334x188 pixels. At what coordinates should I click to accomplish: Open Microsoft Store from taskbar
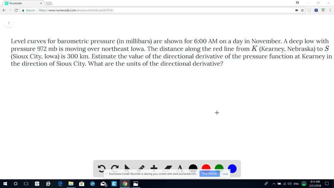click(82, 183)
